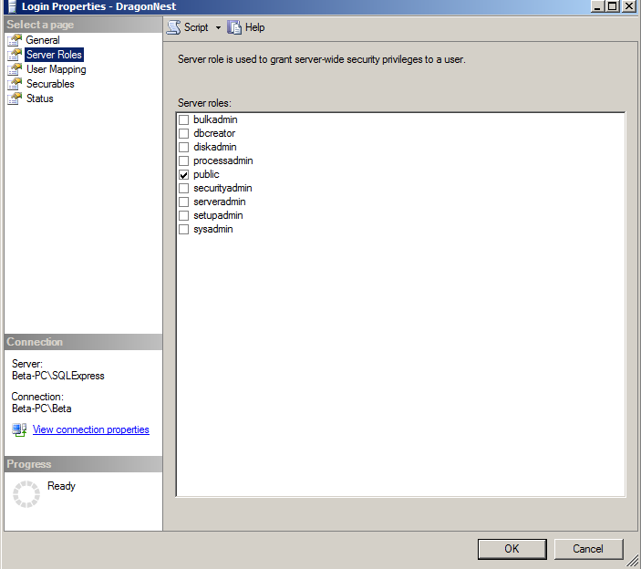Screen dimensions: 641x569
Task: Switch to the User Mapping page
Action: 56,69
